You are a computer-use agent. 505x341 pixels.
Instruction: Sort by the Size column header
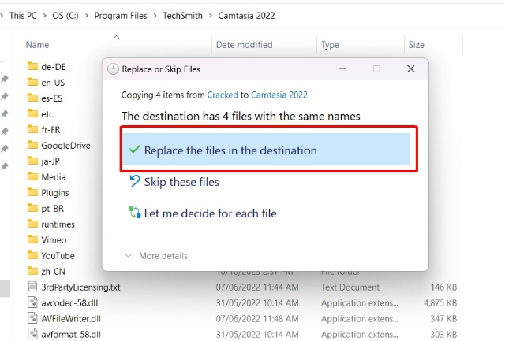click(x=416, y=45)
